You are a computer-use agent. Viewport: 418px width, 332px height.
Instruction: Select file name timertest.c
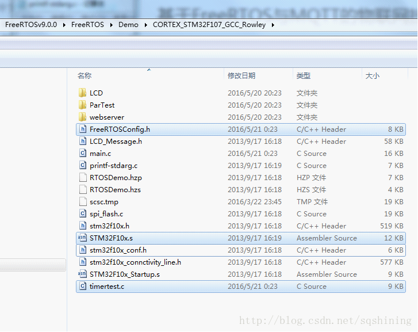tap(107, 287)
